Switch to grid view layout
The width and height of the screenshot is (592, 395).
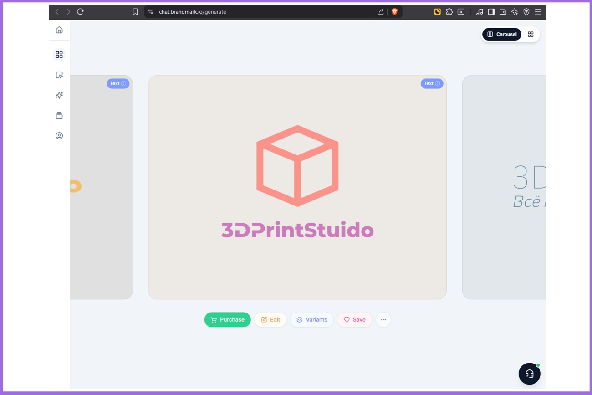[x=531, y=34]
